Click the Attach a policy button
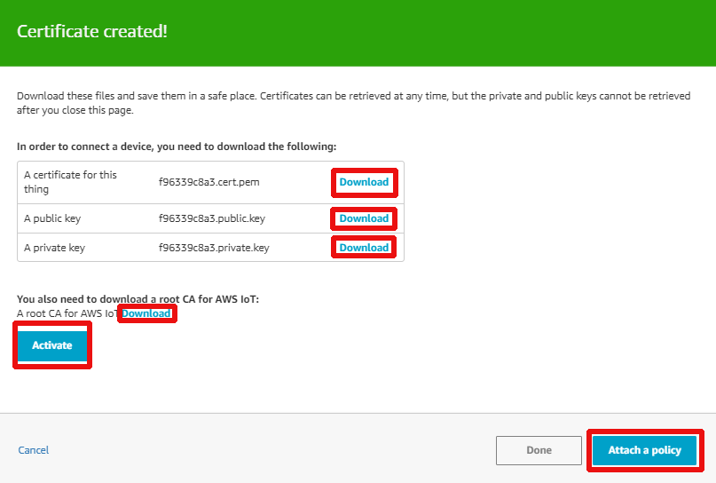 point(644,450)
